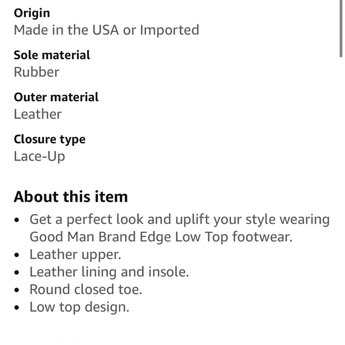Screen dimensions: 345x345
Task: Click the 'Get a perfect look' bullet line
Action: (x=179, y=219)
